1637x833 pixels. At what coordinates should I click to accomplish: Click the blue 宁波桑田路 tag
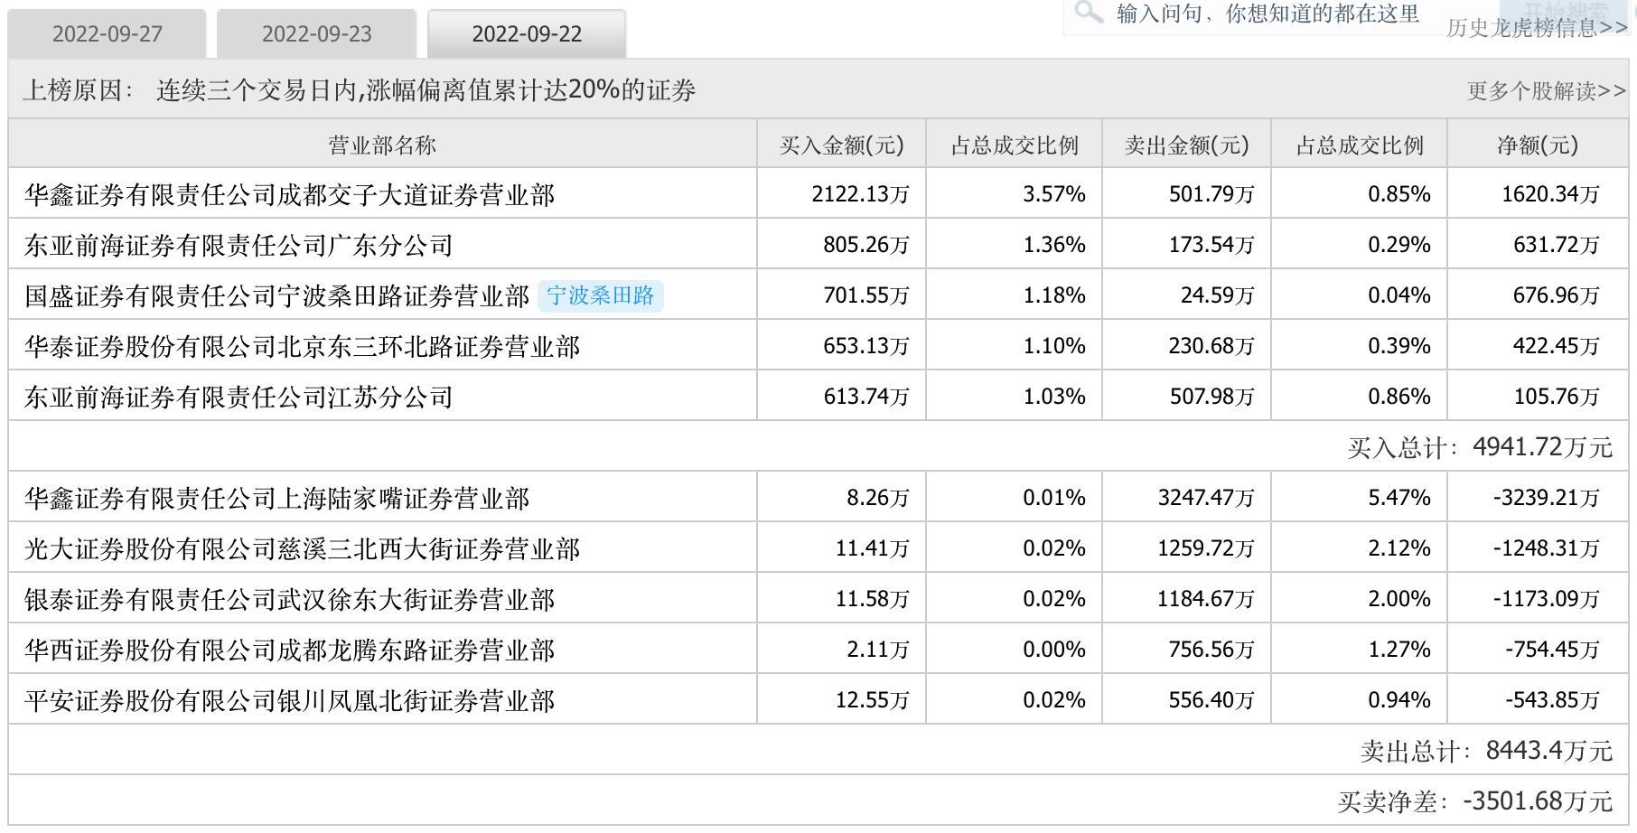[601, 296]
